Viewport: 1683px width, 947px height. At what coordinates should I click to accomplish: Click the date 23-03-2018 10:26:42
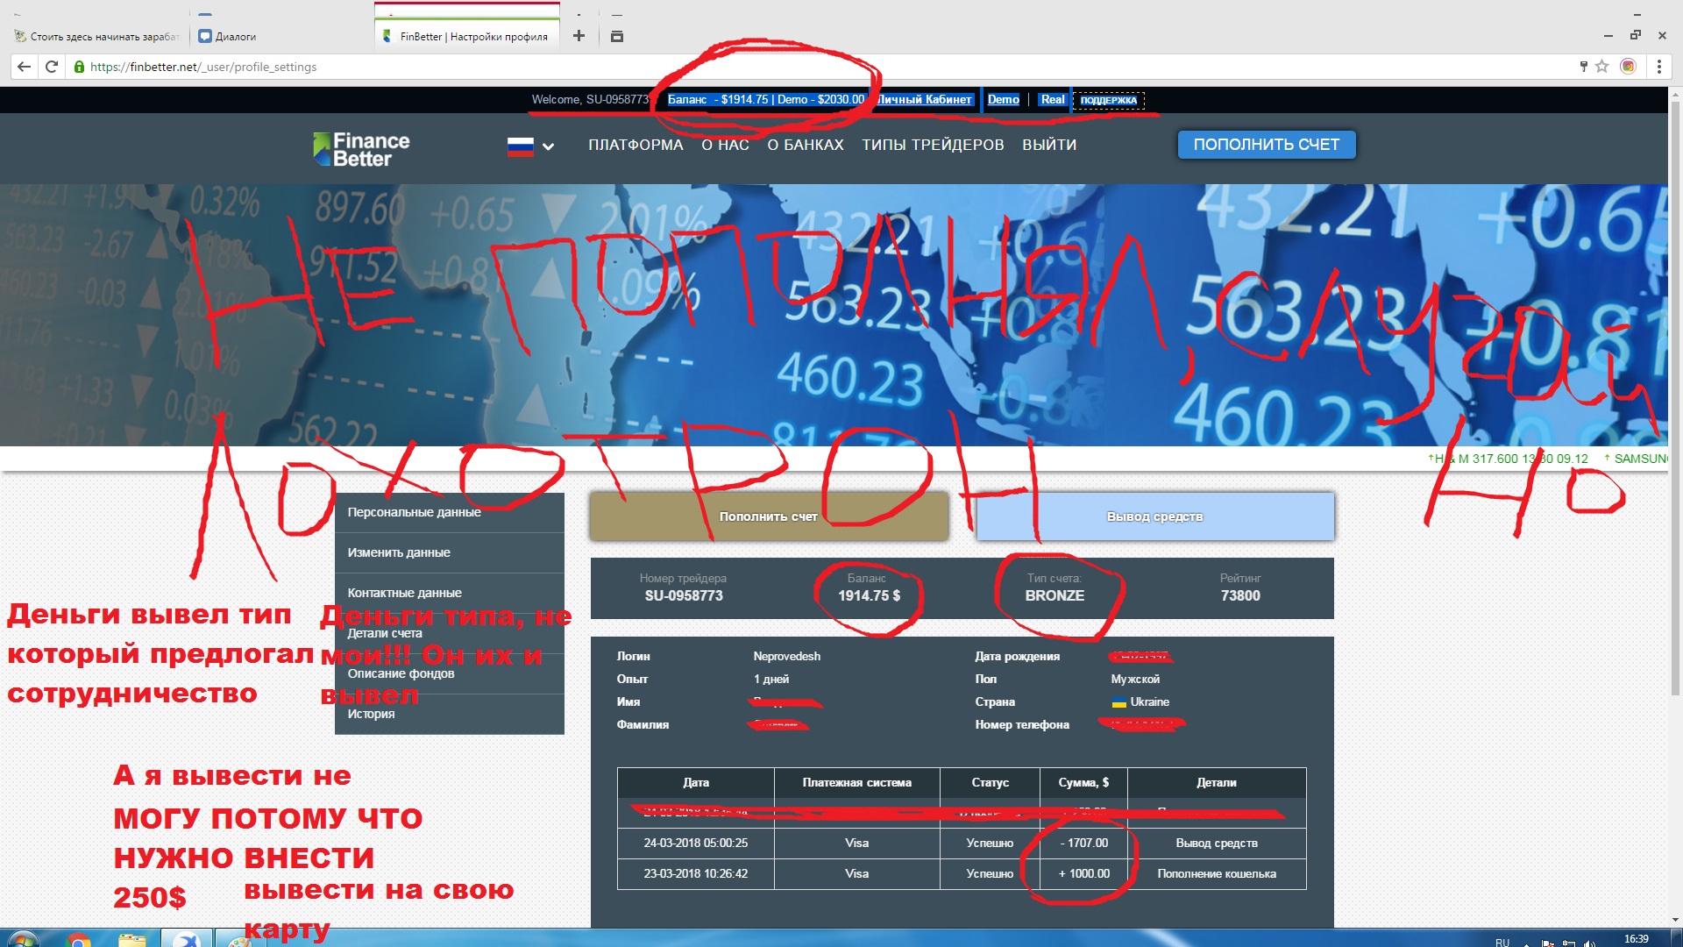(x=696, y=874)
